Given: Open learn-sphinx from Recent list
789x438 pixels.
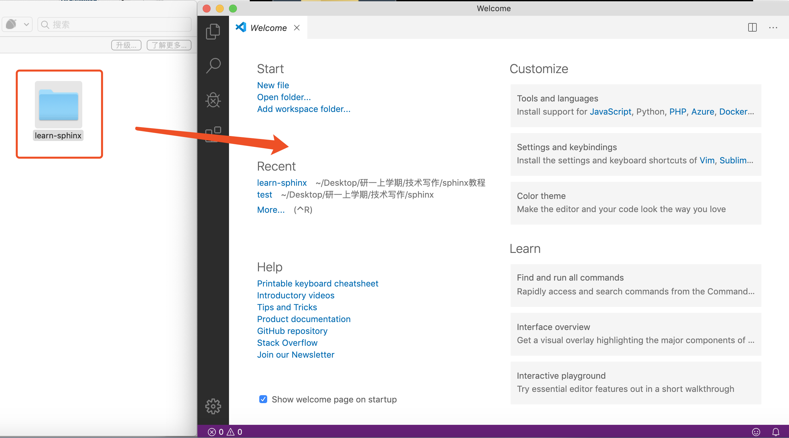Looking at the screenshot, I should (x=282, y=183).
